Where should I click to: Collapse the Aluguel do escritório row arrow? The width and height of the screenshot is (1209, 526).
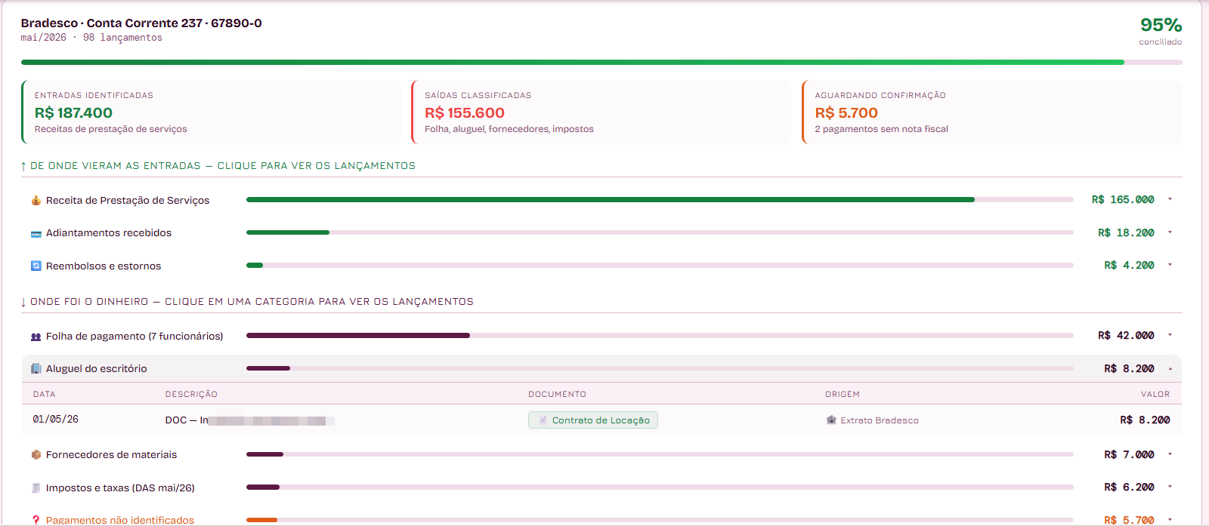coord(1170,368)
